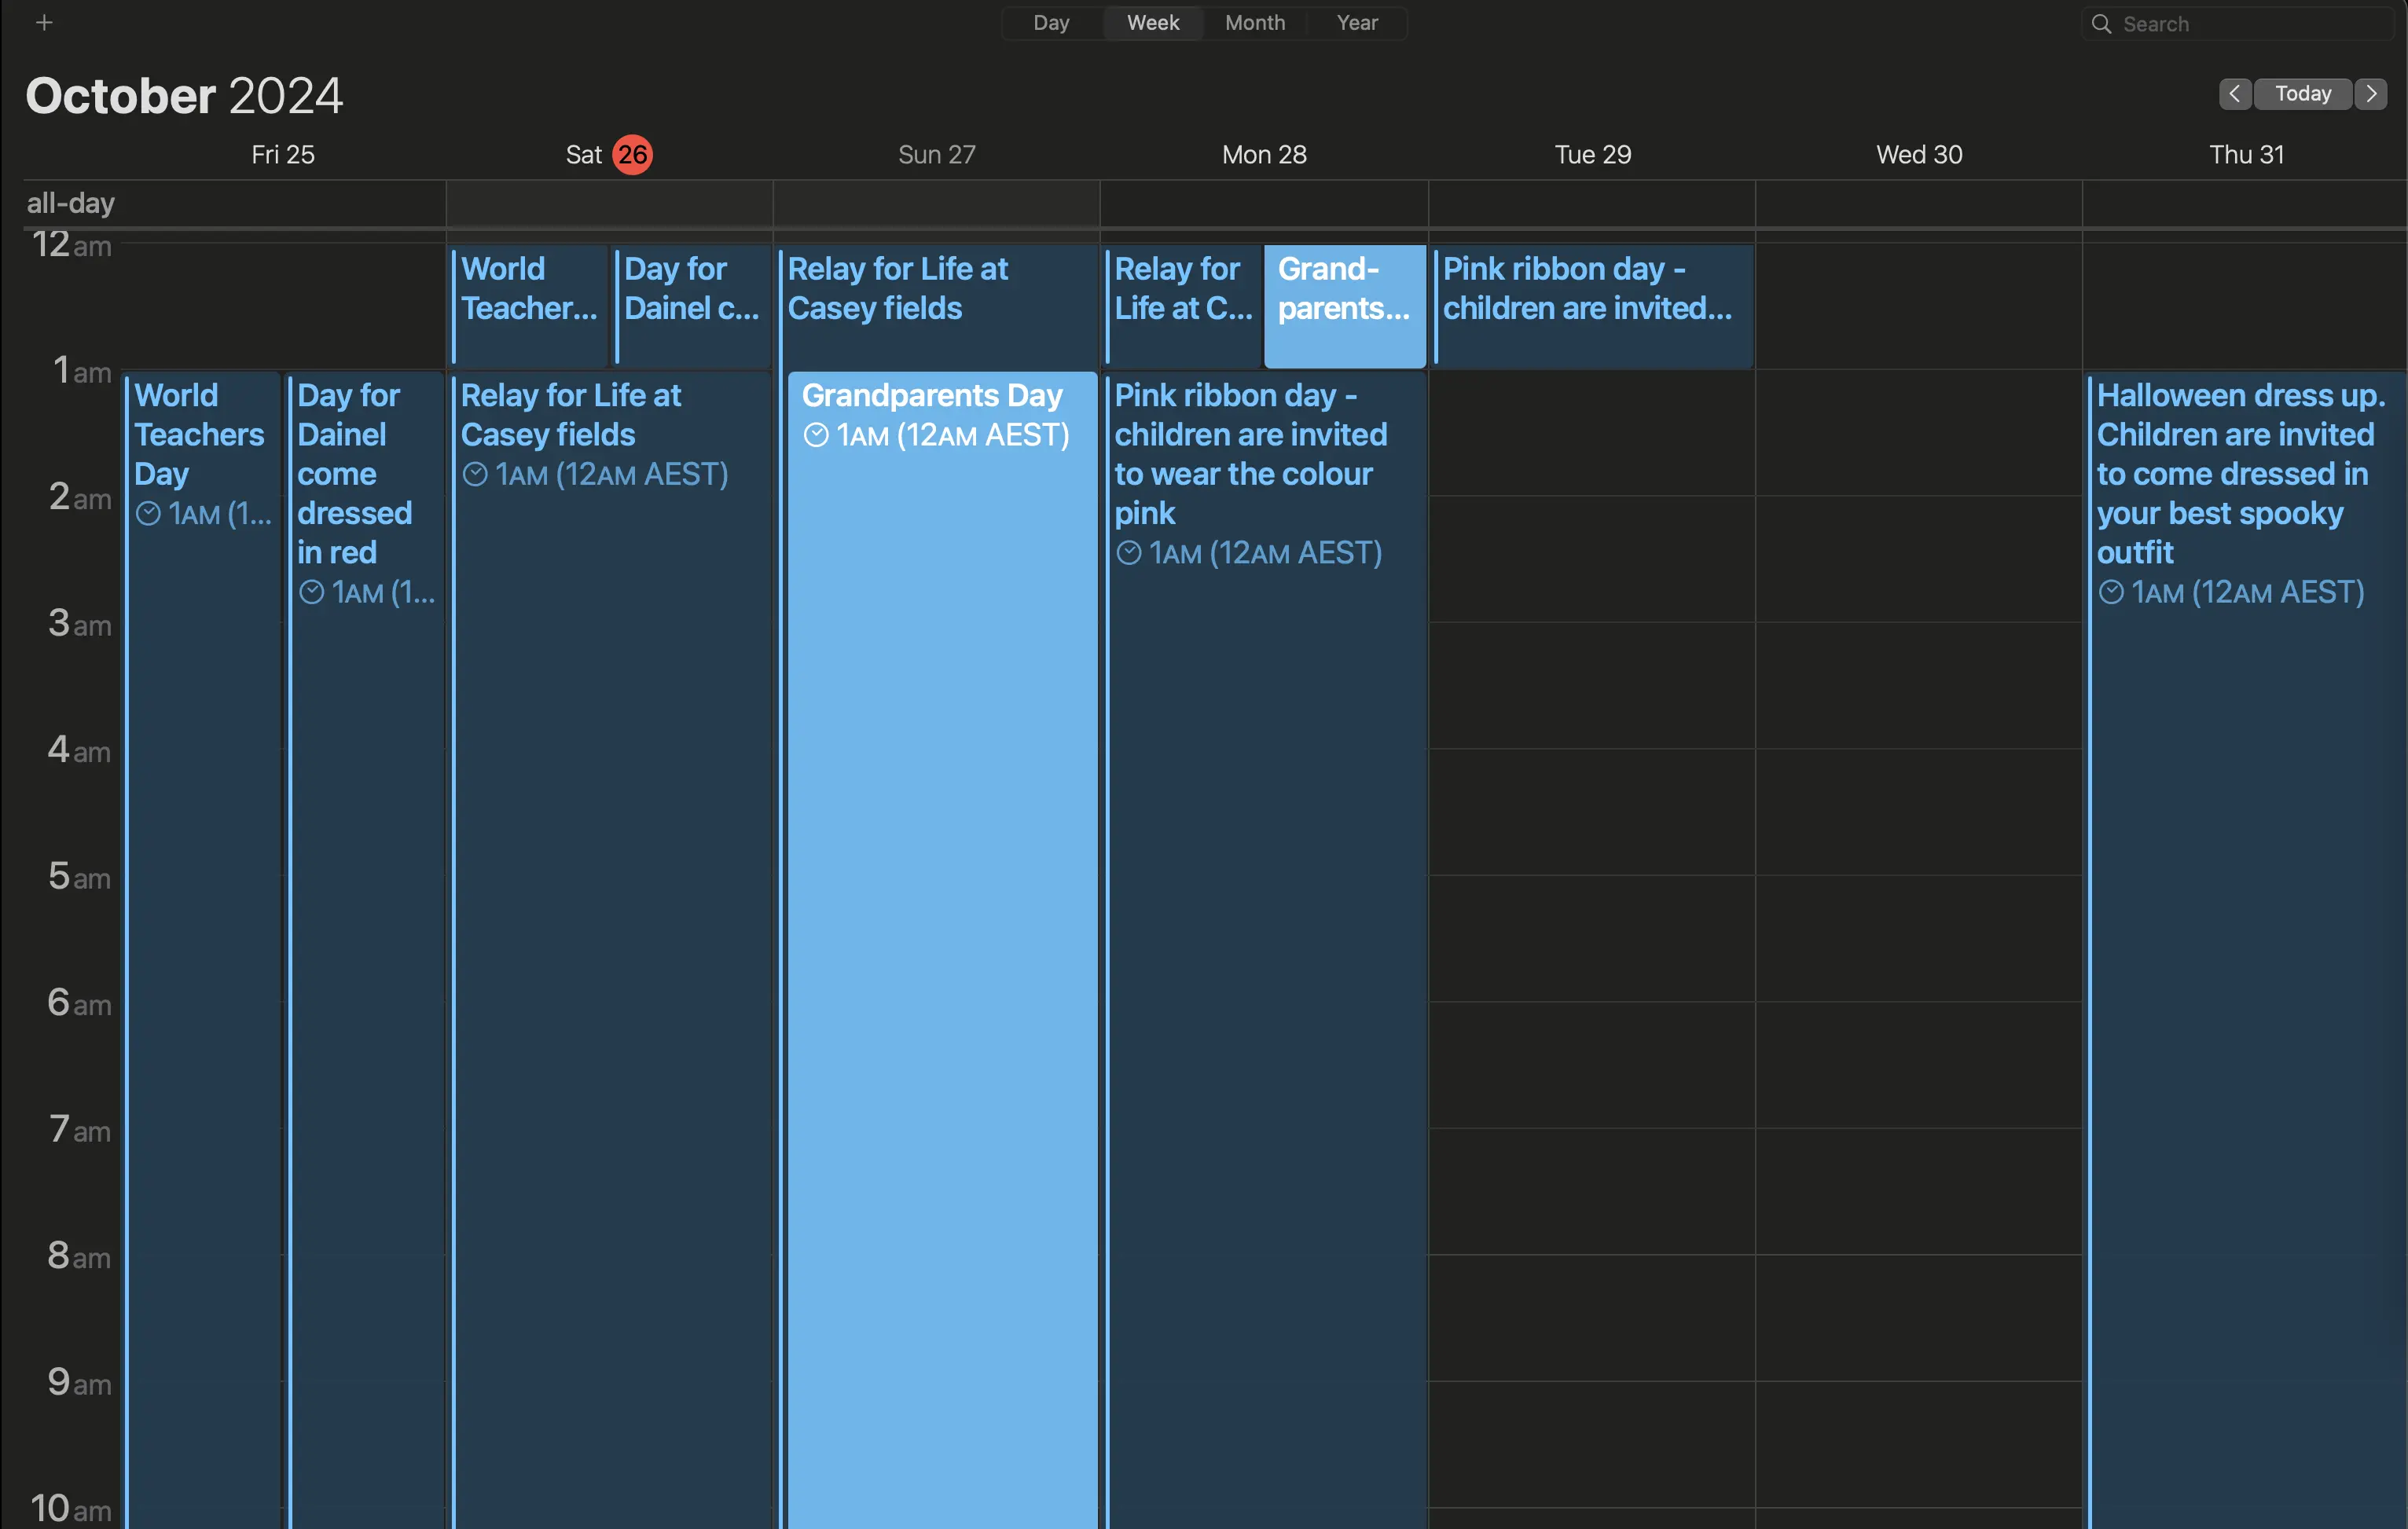This screenshot has height=1529, width=2408.
Task: Click the red badge on Sat 26
Action: [x=631, y=154]
